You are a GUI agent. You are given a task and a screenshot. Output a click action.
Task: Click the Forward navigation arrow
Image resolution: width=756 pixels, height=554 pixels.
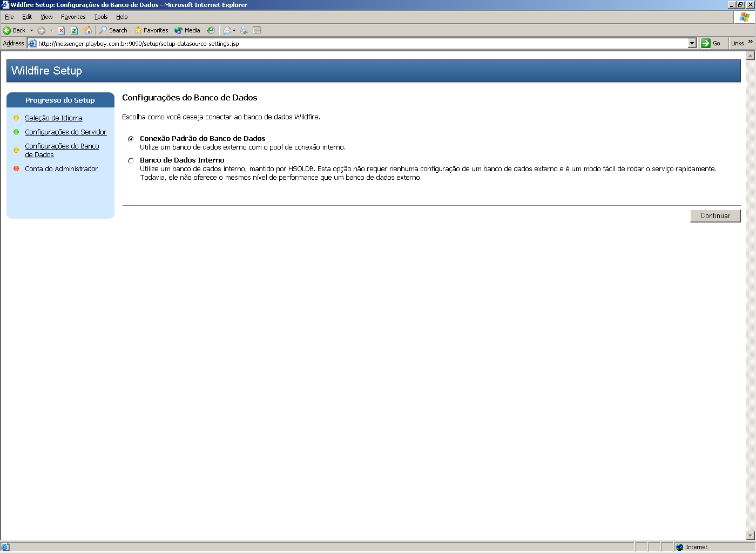coord(41,30)
